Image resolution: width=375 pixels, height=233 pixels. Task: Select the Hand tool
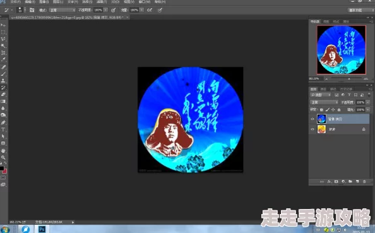[3, 151]
